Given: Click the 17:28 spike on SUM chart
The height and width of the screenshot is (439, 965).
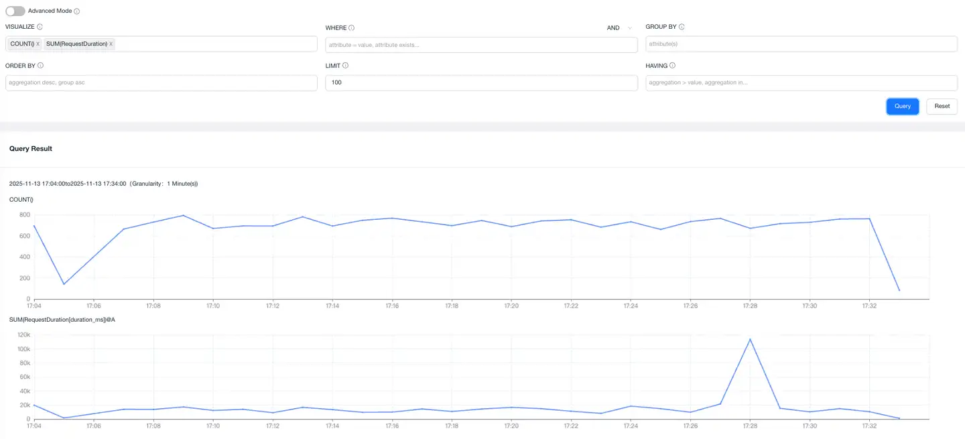Looking at the screenshot, I should click(x=750, y=339).
